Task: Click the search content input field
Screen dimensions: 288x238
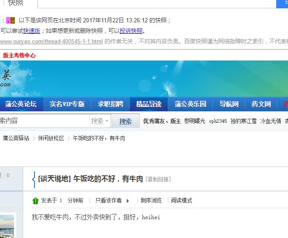Action: coord(45,121)
